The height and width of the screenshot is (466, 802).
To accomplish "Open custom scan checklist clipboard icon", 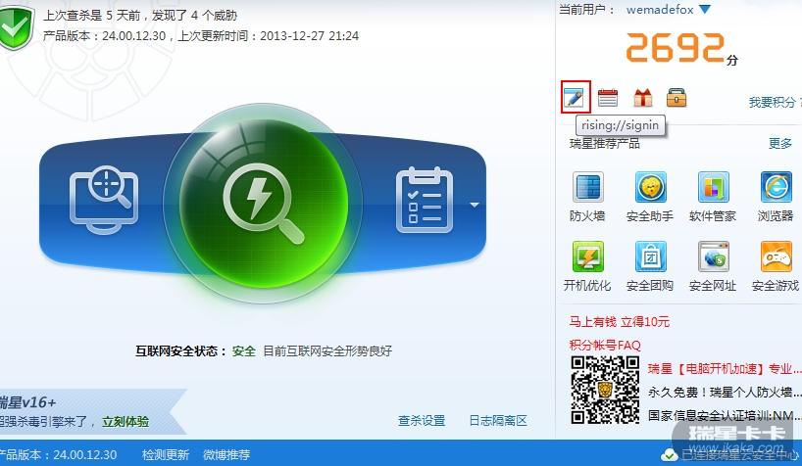I will 424,200.
